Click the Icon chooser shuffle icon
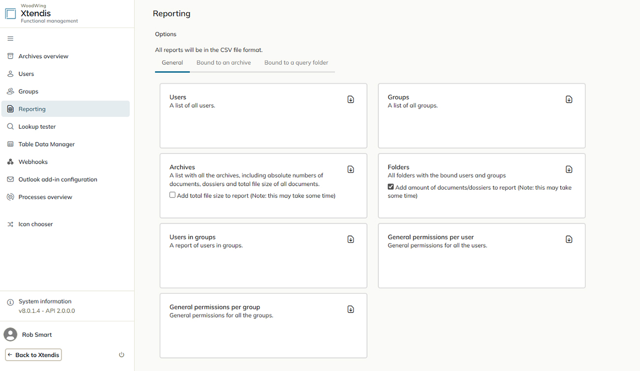Screen dimensions: 640x371 click(10, 224)
